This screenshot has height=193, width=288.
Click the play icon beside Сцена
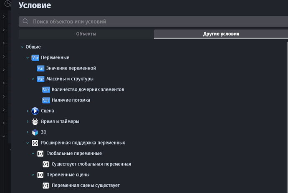coord(35,111)
